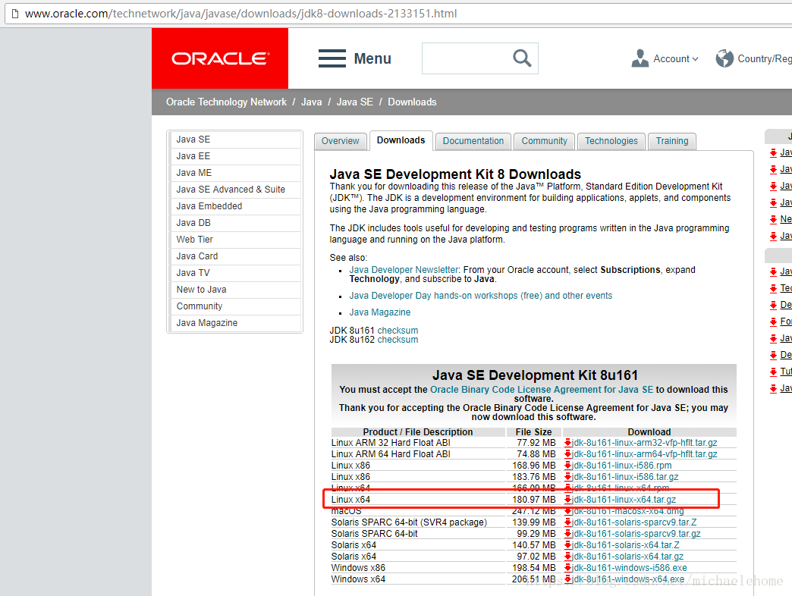Open Java Card in the sidebar
This screenshot has width=792, height=596.
[235, 256]
